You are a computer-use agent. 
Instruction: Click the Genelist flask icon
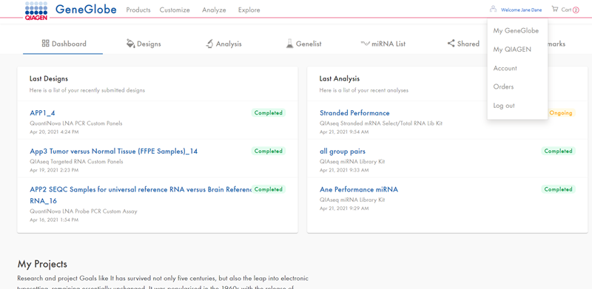(289, 44)
